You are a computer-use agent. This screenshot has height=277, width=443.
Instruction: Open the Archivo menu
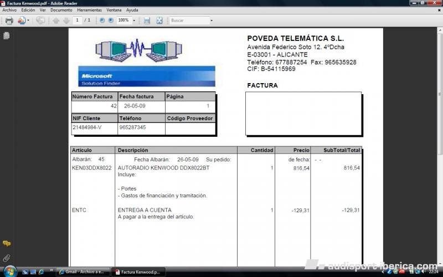pyautogui.click(x=9, y=10)
